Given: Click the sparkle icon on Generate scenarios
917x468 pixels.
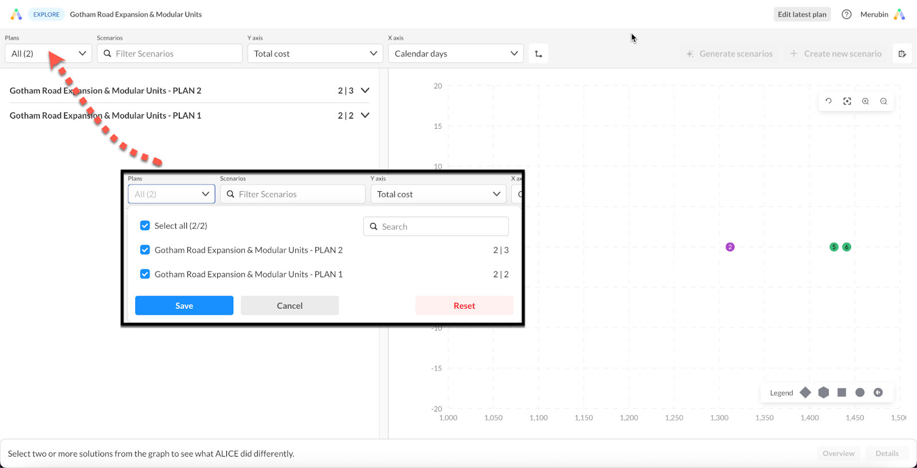Looking at the screenshot, I should (690, 54).
